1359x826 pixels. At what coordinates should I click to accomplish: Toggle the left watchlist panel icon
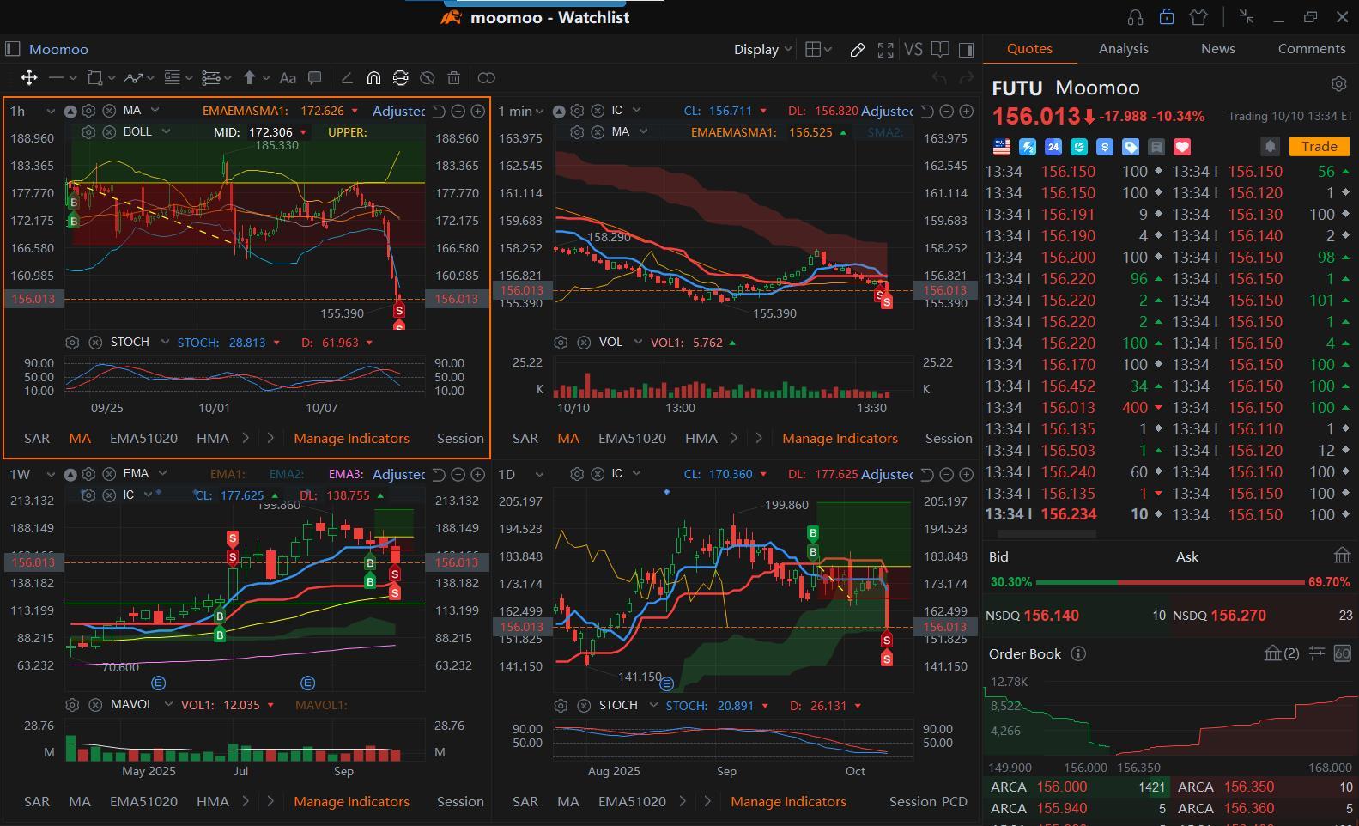point(13,49)
